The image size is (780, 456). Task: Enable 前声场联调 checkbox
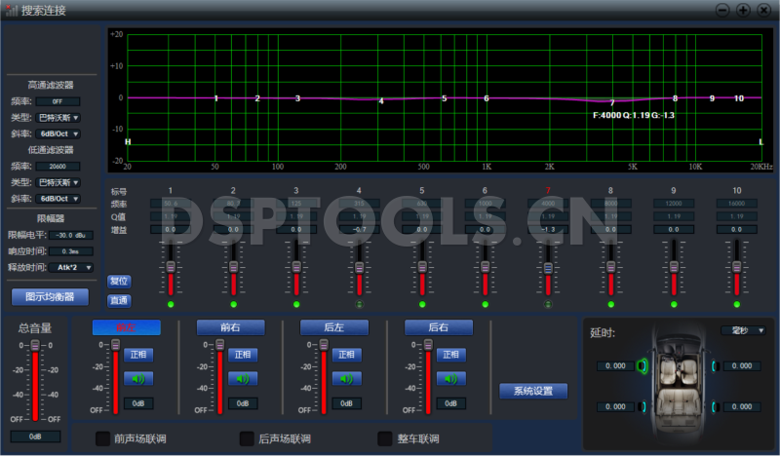click(103, 438)
